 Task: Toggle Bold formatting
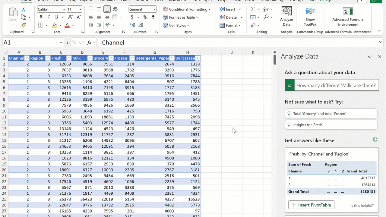41,17
